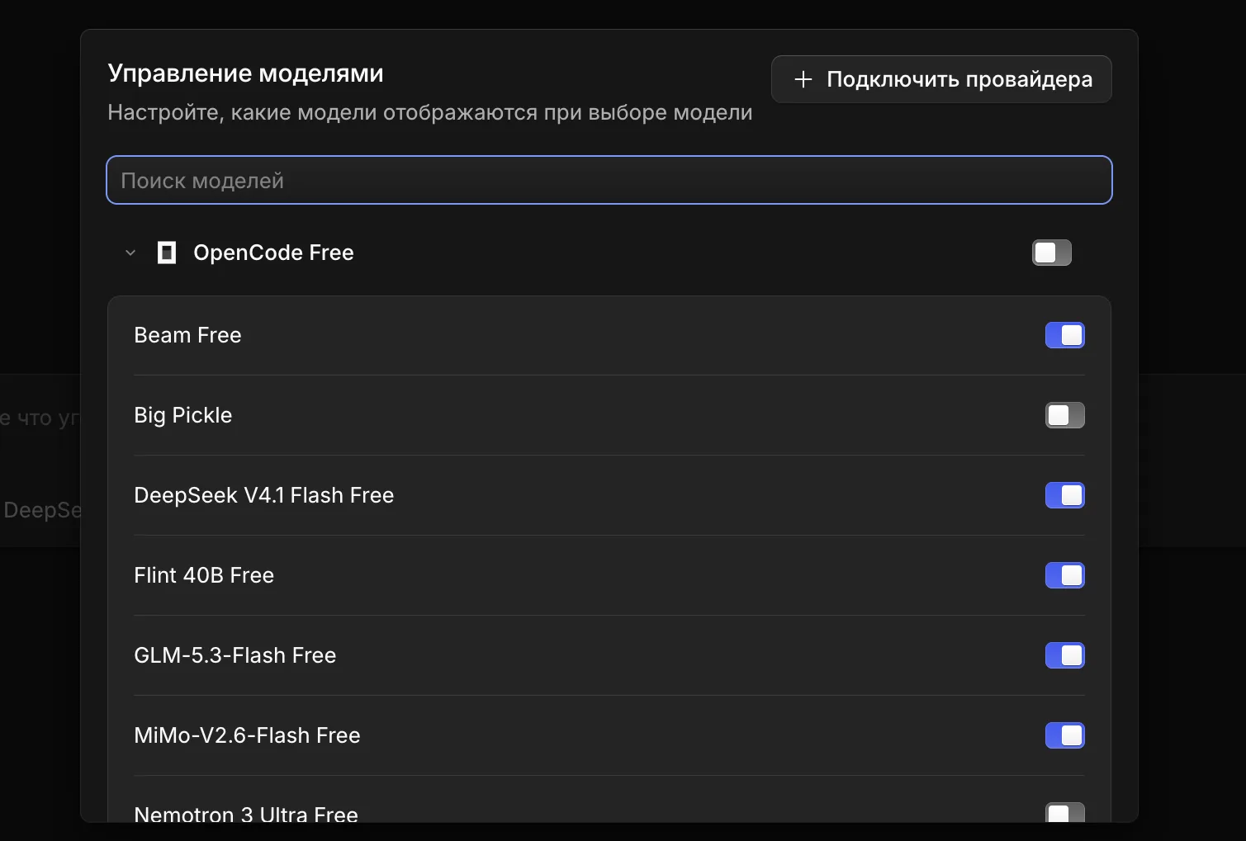Select the DeepSeek V4.1 Flash Free label
1246x841 pixels.
coord(264,495)
